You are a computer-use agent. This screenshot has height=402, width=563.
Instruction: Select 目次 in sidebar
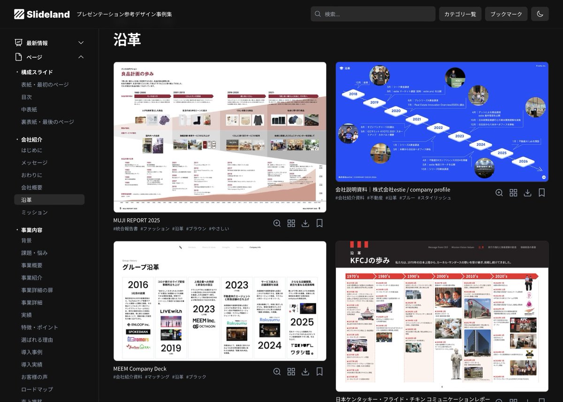(27, 97)
